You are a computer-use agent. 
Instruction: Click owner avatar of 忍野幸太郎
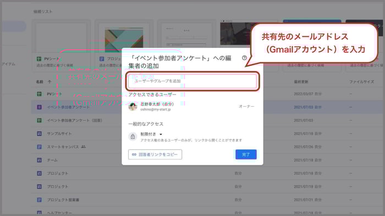133,107
